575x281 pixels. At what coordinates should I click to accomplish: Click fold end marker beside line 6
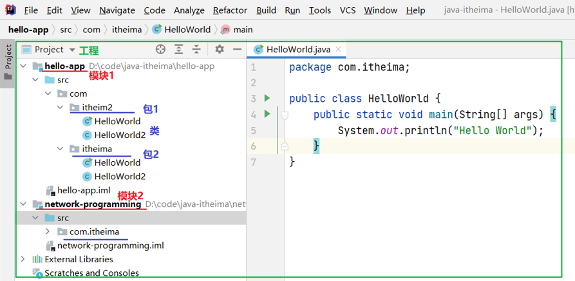point(284,146)
